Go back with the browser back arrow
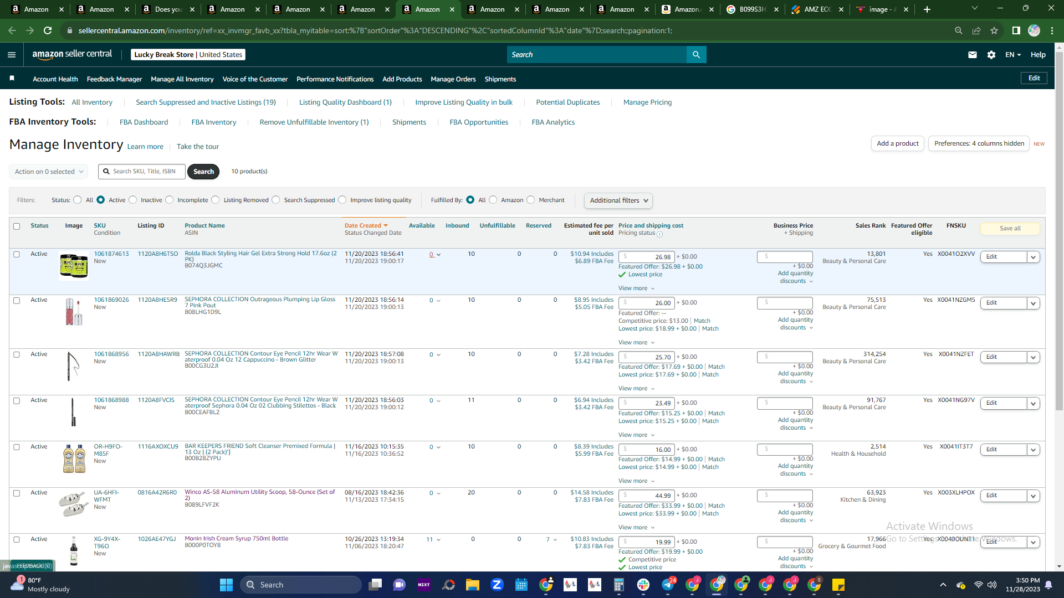 [12, 30]
